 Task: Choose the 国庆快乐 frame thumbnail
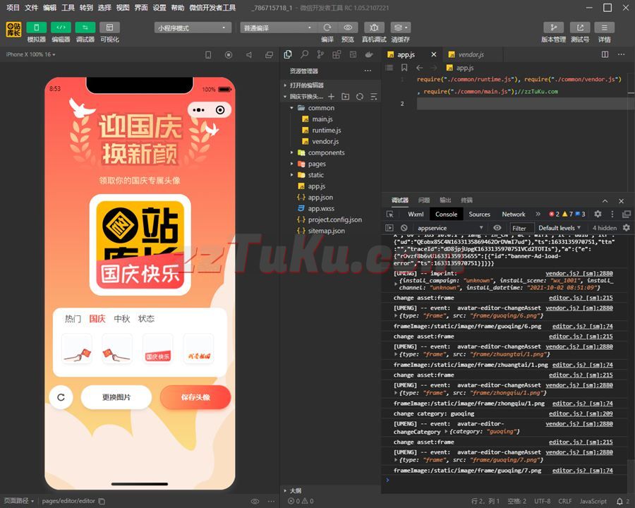click(158, 349)
